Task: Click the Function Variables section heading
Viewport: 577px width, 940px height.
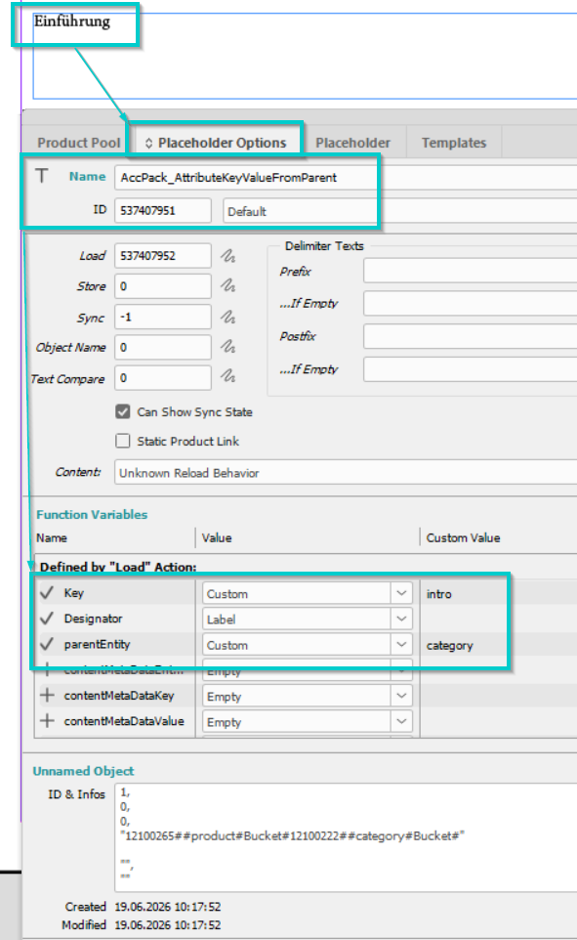Action: tap(92, 514)
